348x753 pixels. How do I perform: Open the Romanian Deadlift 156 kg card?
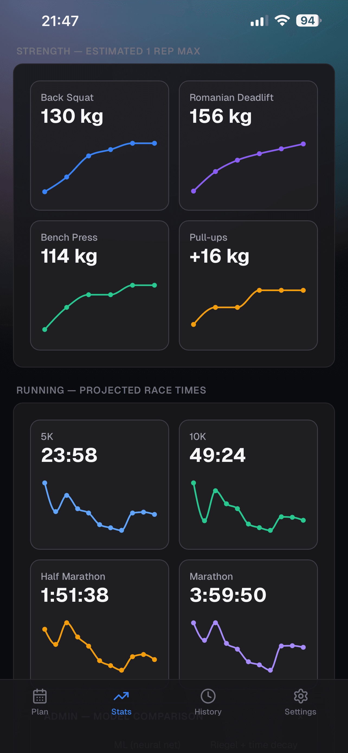coord(248,145)
